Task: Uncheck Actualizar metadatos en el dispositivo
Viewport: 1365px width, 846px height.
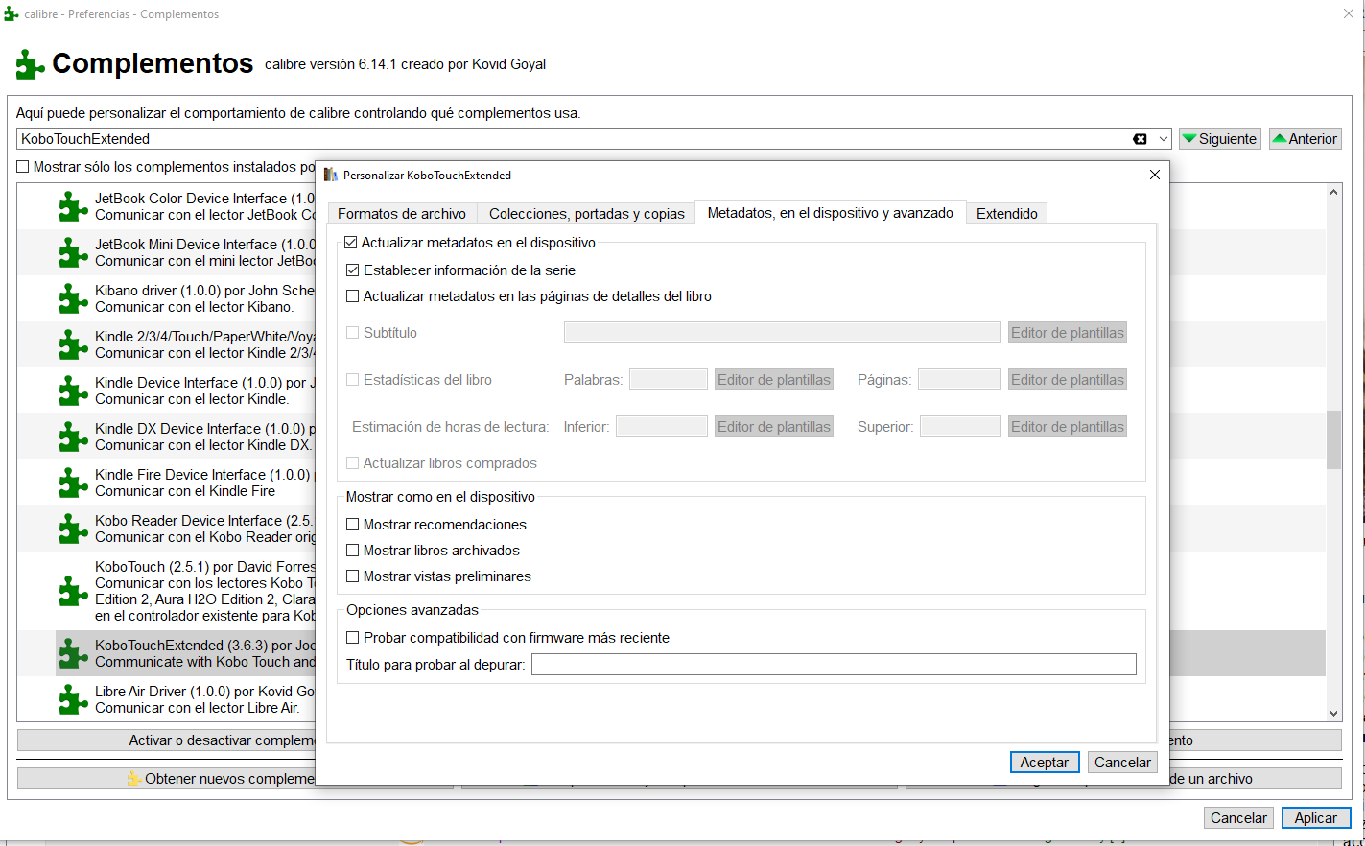Action: pos(351,243)
